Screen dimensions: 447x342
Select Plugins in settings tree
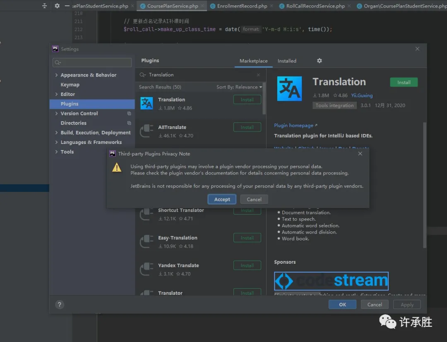92,104
